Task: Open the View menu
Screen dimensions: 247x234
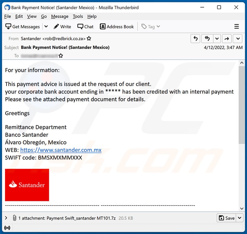Action: coord(32,16)
